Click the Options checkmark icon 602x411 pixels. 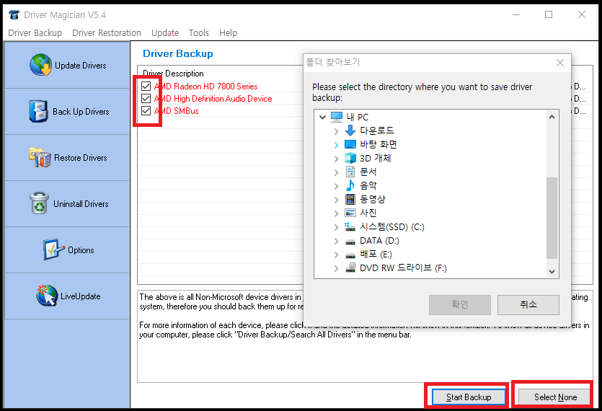54,249
